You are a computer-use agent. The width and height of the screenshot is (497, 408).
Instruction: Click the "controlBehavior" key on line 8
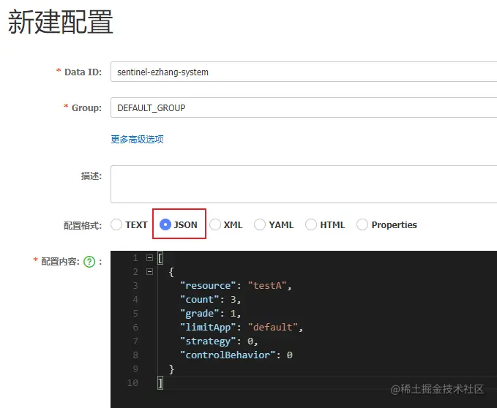click(x=228, y=355)
